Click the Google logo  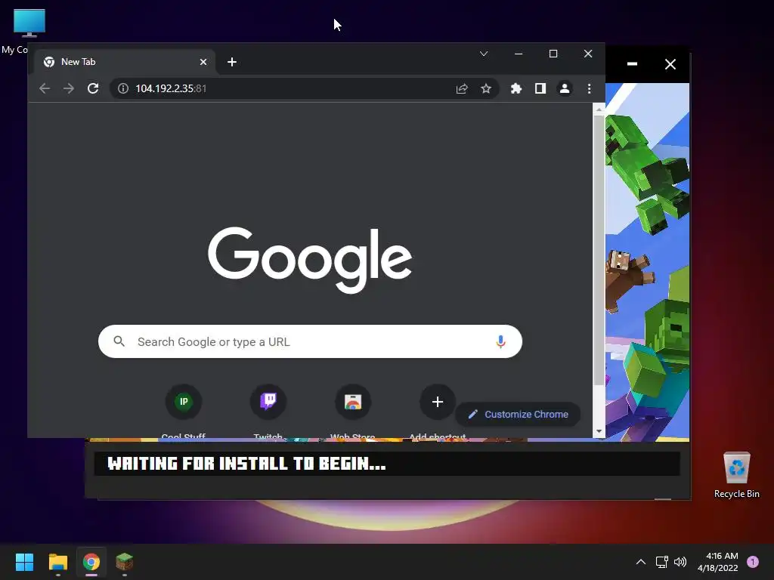[310, 260]
